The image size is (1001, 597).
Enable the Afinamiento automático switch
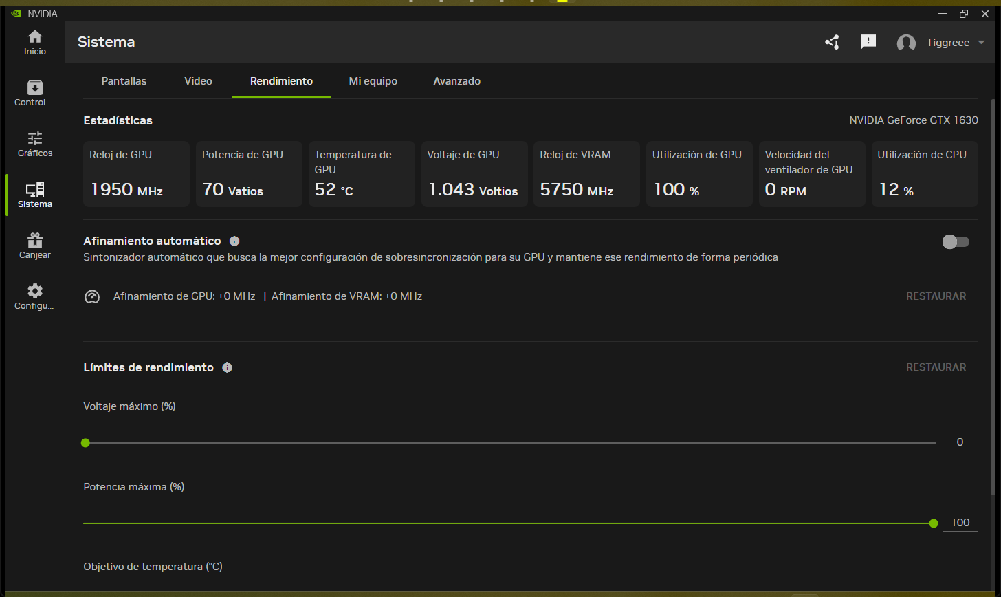pos(956,241)
